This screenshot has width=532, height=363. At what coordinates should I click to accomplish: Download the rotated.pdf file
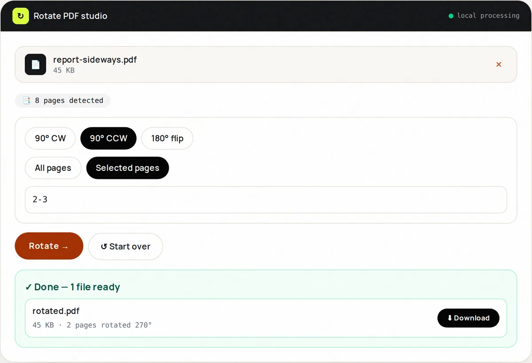point(469,318)
